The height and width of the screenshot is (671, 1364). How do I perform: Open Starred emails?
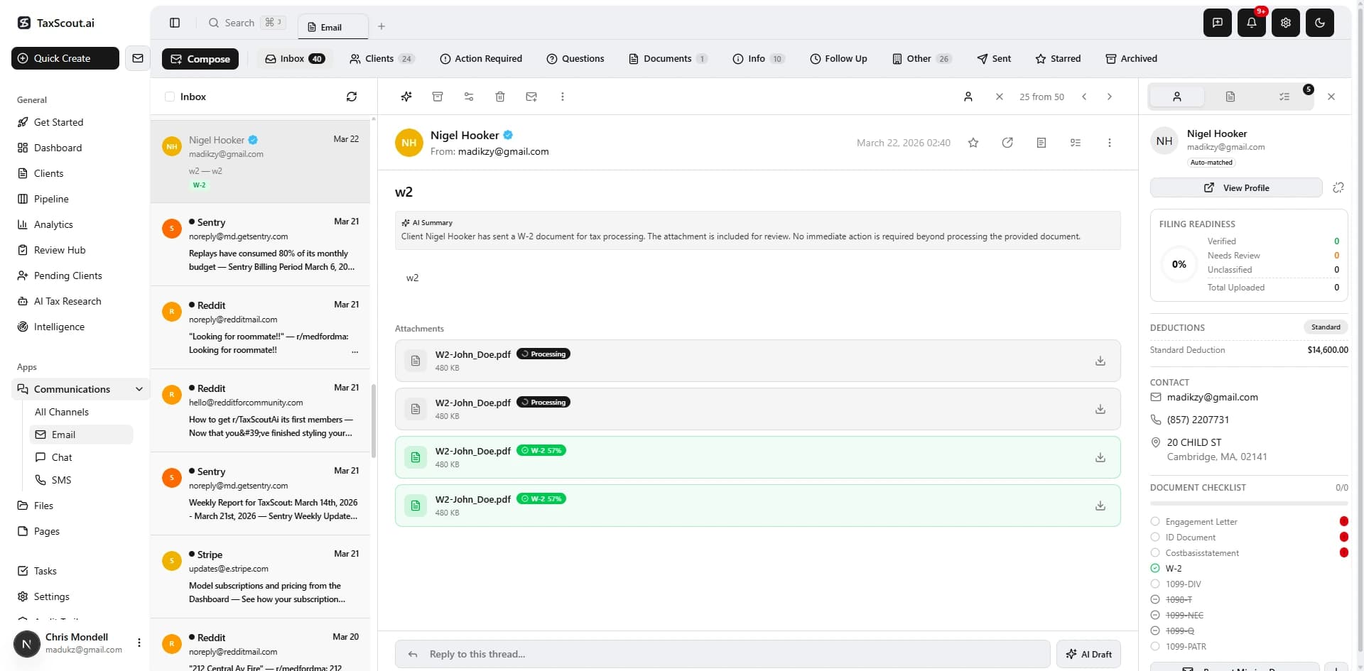tap(1059, 58)
